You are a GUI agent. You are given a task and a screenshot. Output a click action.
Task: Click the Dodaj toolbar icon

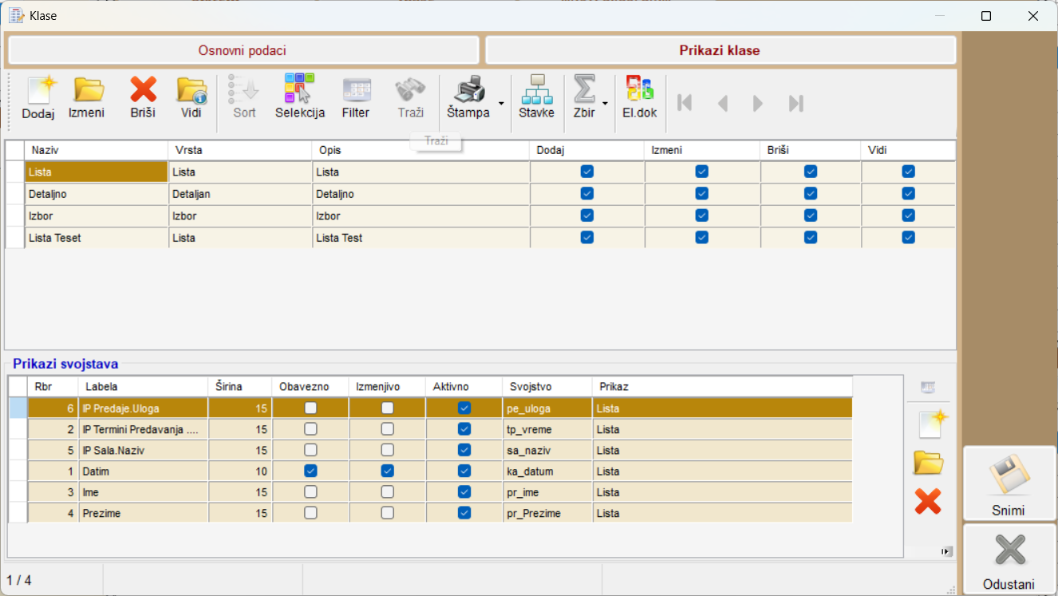(x=38, y=98)
